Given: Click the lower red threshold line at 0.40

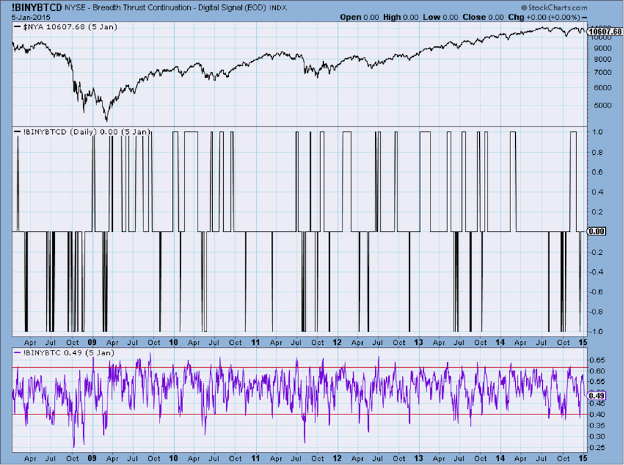Looking at the screenshot, I should coord(300,414).
